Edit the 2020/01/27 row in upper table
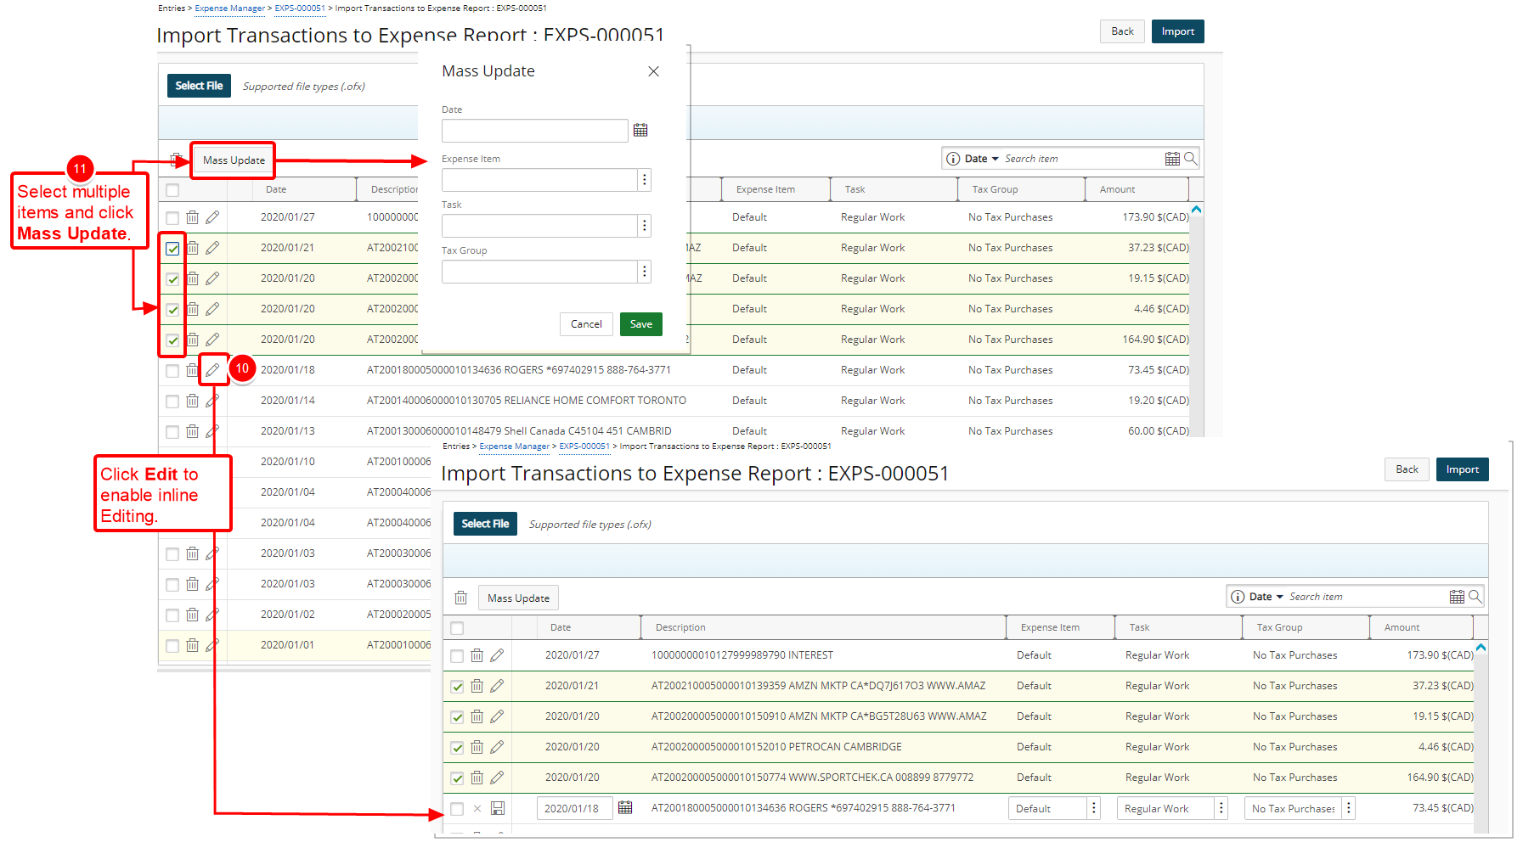 [x=212, y=217]
